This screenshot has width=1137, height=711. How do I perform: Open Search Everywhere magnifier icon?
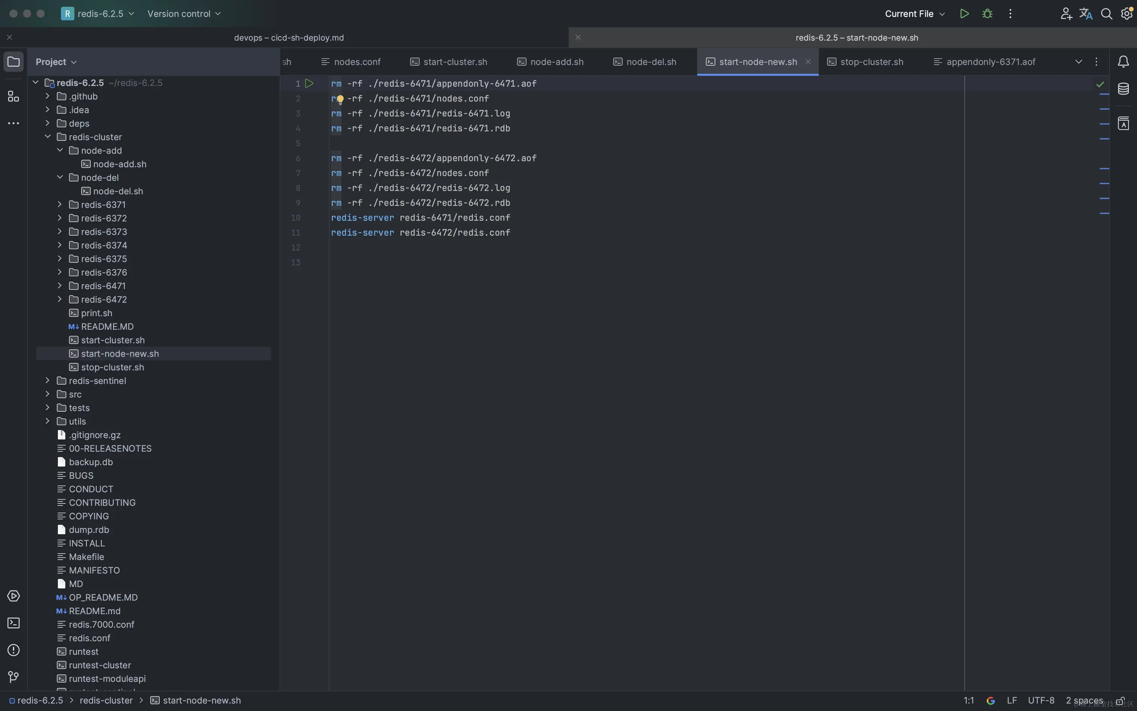click(x=1106, y=14)
